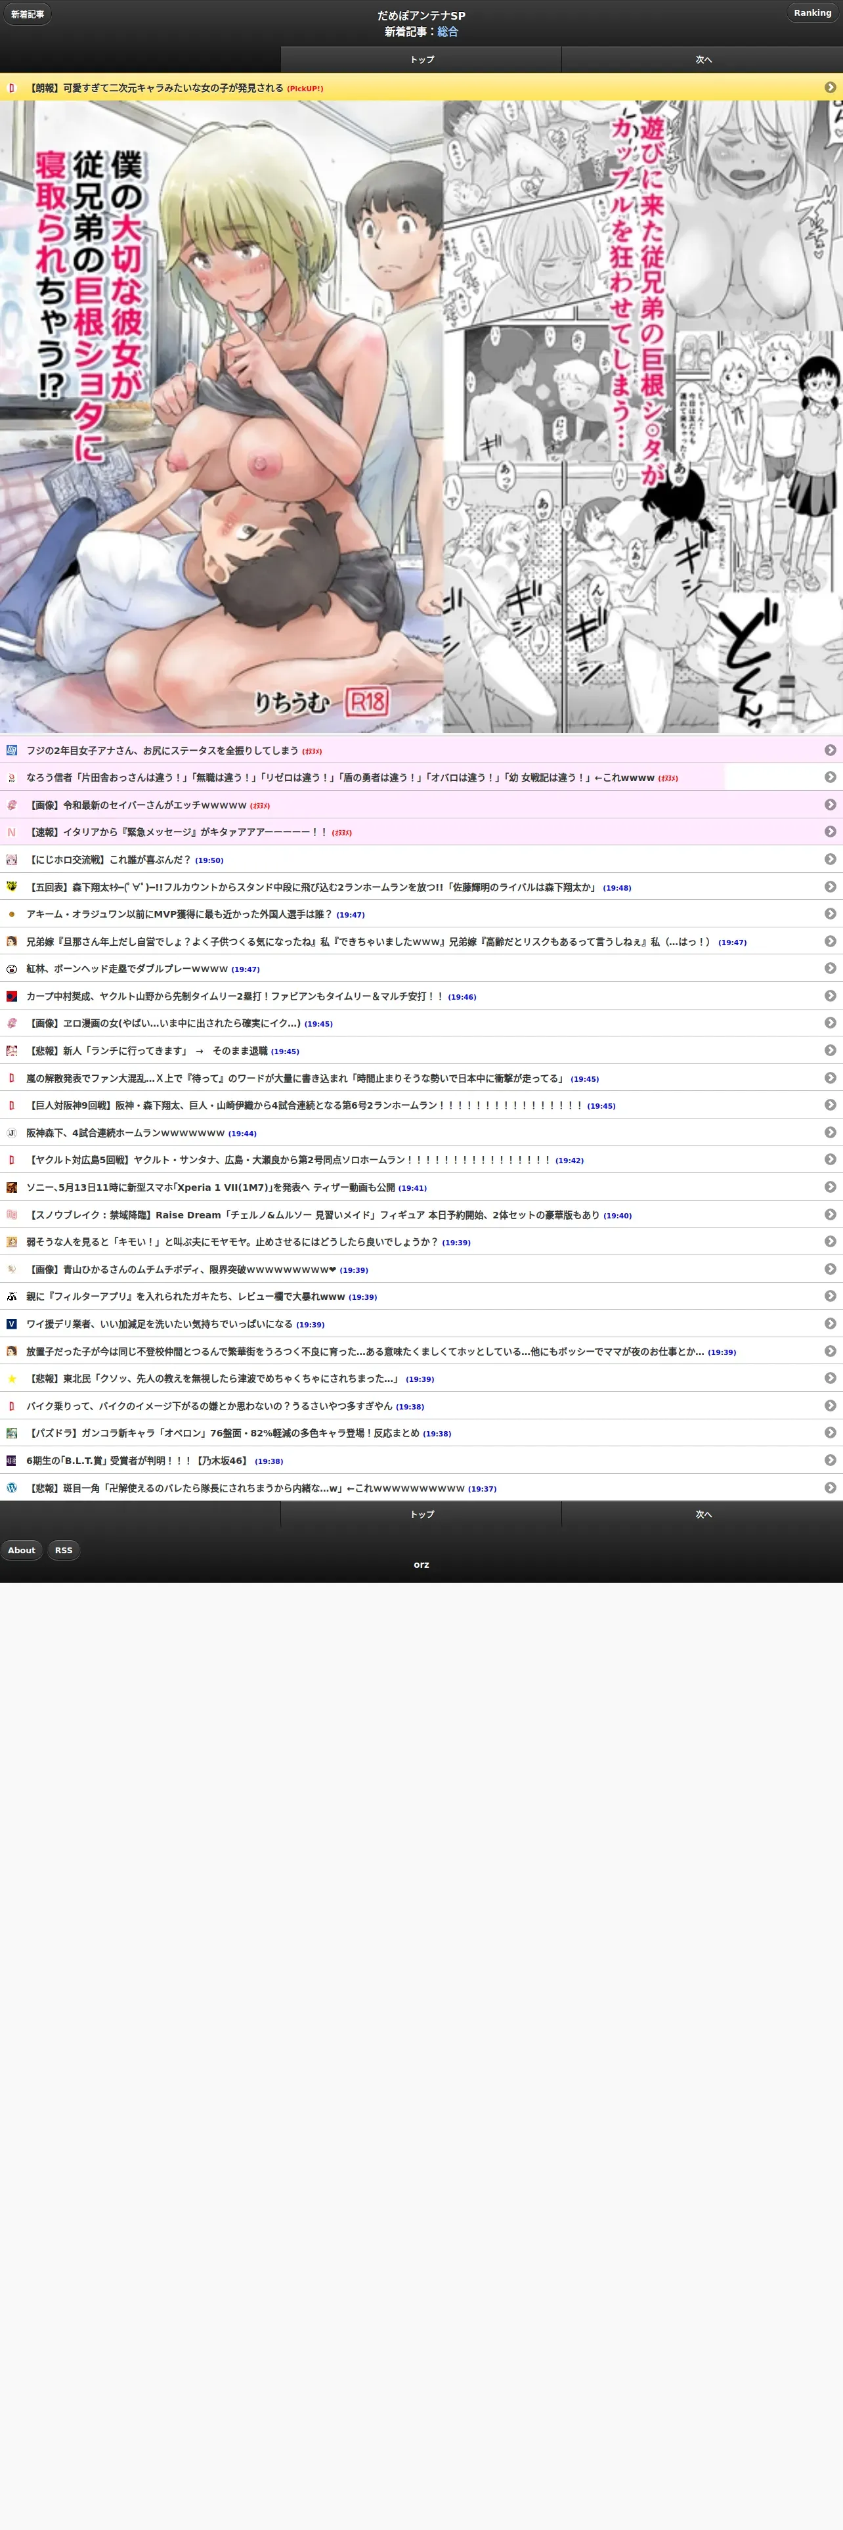Image resolution: width=843 pixels, height=2530 pixels.
Task: Click favicon beside アキーム・オラジュワン row
Action: tap(12, 914)
